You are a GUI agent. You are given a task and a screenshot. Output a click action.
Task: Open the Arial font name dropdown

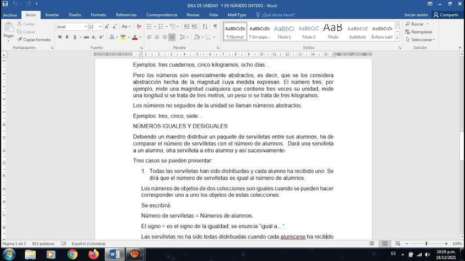(72, 26)
